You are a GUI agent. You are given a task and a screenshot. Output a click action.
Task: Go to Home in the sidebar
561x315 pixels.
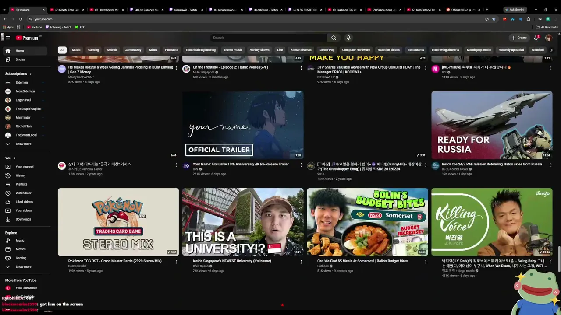click(x=25, y=51)
